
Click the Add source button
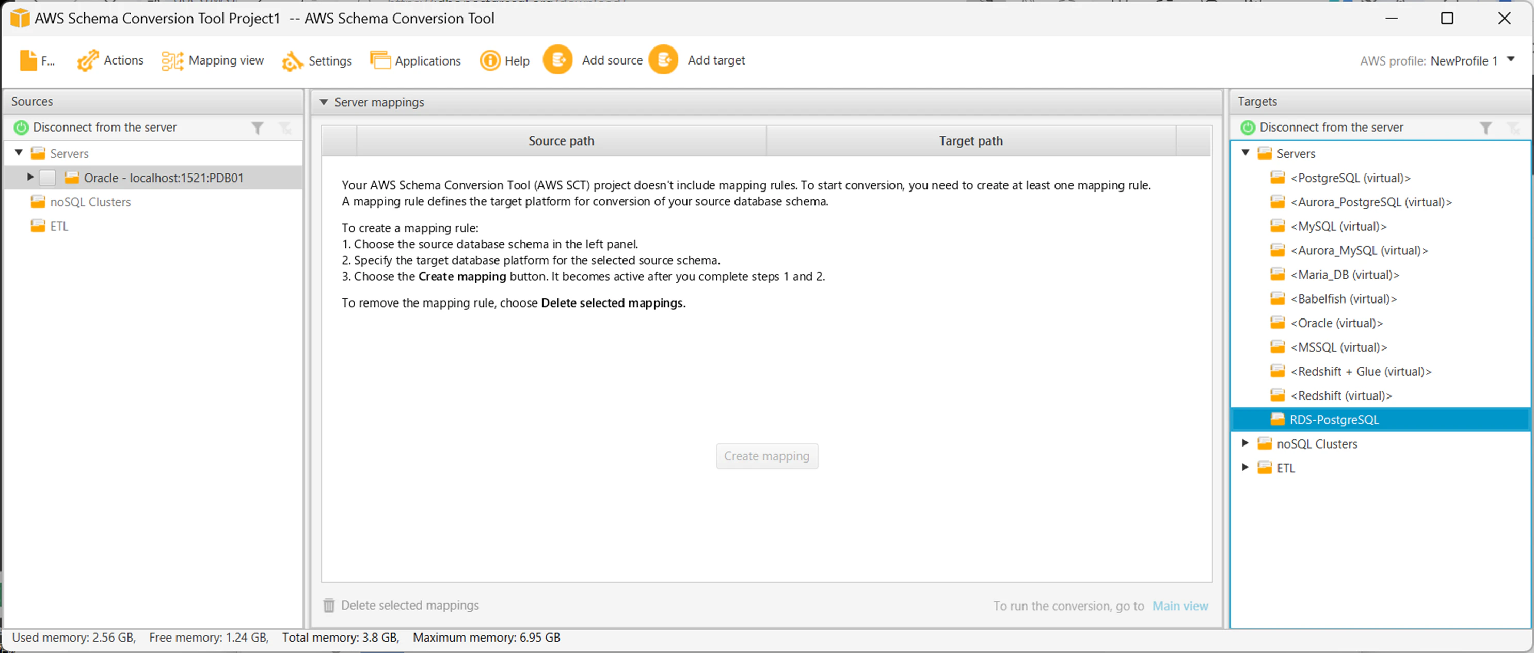tap(593, 60)
